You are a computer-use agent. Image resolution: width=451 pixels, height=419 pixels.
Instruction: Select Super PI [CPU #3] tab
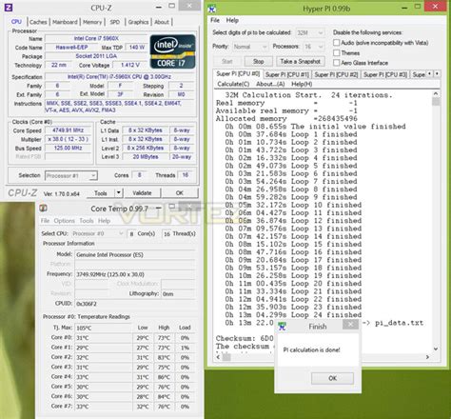tap(385, 74)
